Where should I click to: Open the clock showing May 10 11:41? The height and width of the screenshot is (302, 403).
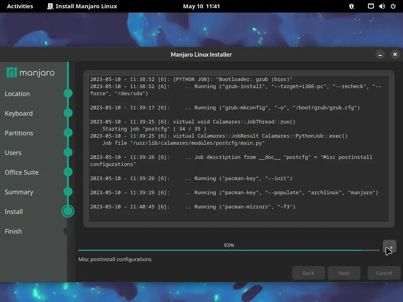(201, 6)
